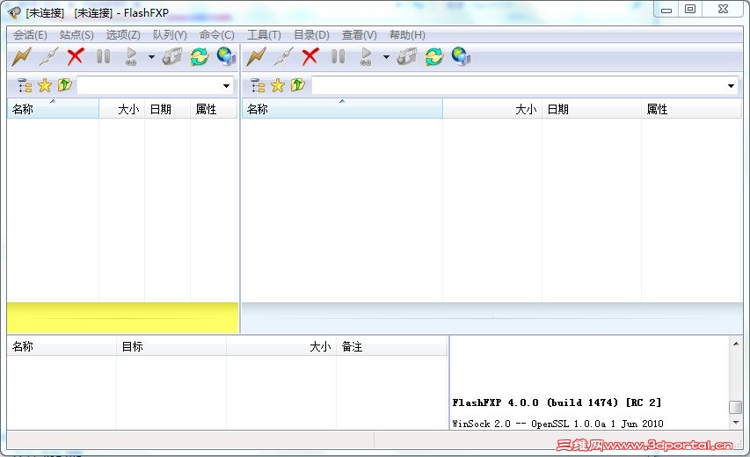Click the WinSock 2.0 OpenSSL log line
Viewport: 750px width, 457px height.
(557, 424)
